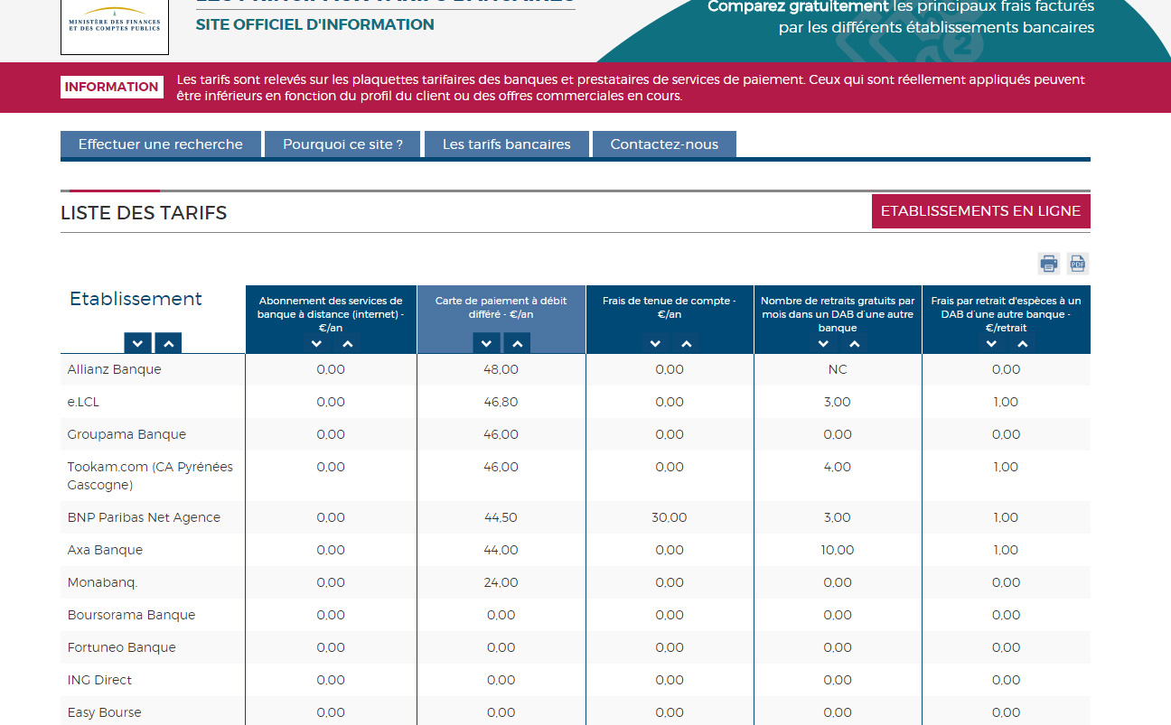Screen dimensions: 1171x725
Task: Open Effectuer une recherche tab
Action: pos(161,144)
